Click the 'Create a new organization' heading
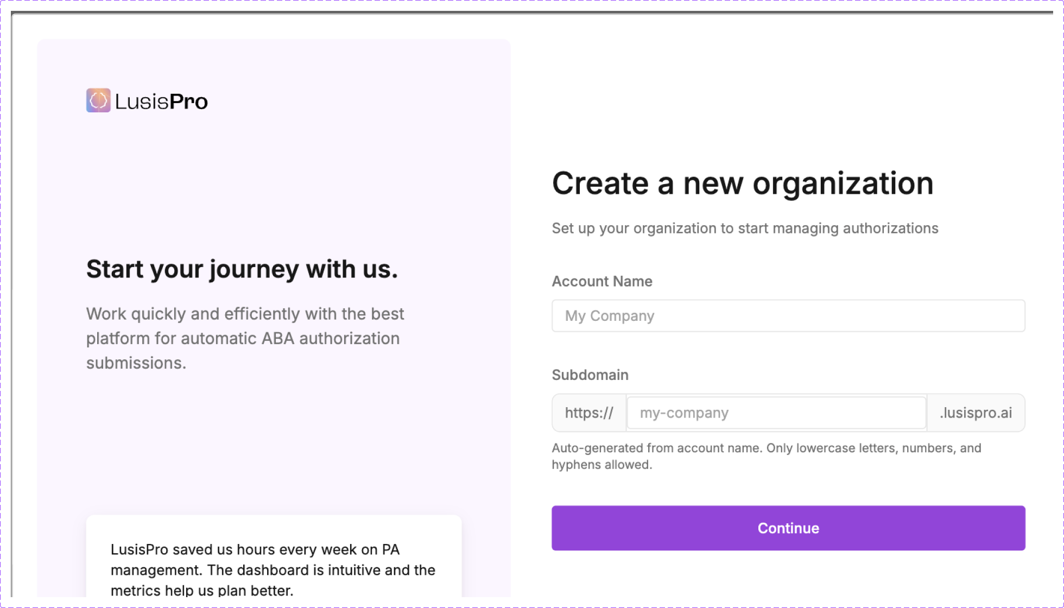 coord(742,183)
